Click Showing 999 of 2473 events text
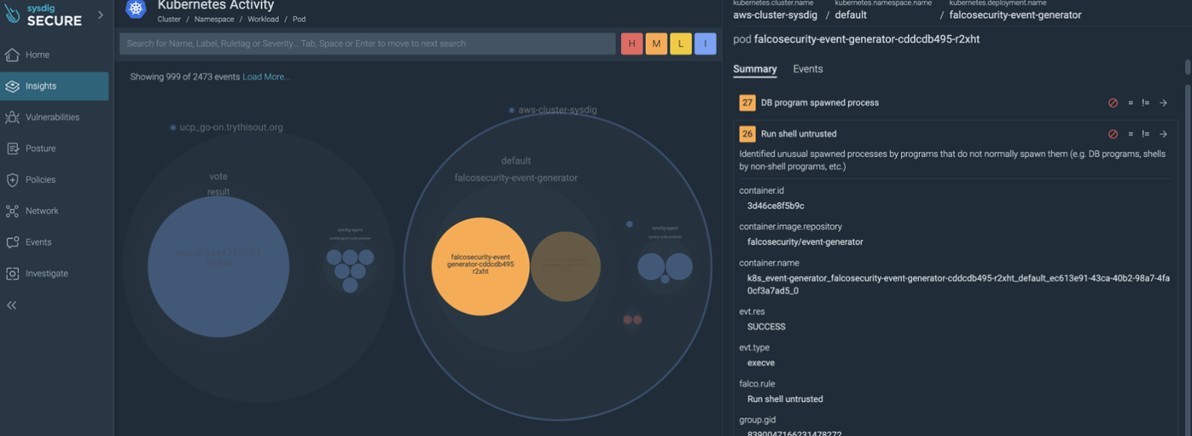Screen dimensions: 1192x436 coord(185,77)
